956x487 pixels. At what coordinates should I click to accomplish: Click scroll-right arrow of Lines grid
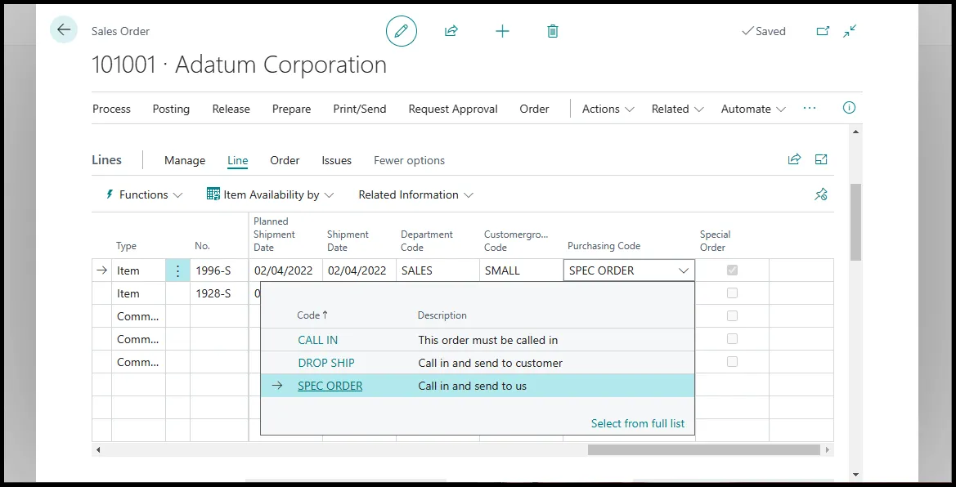coord(828,449)
